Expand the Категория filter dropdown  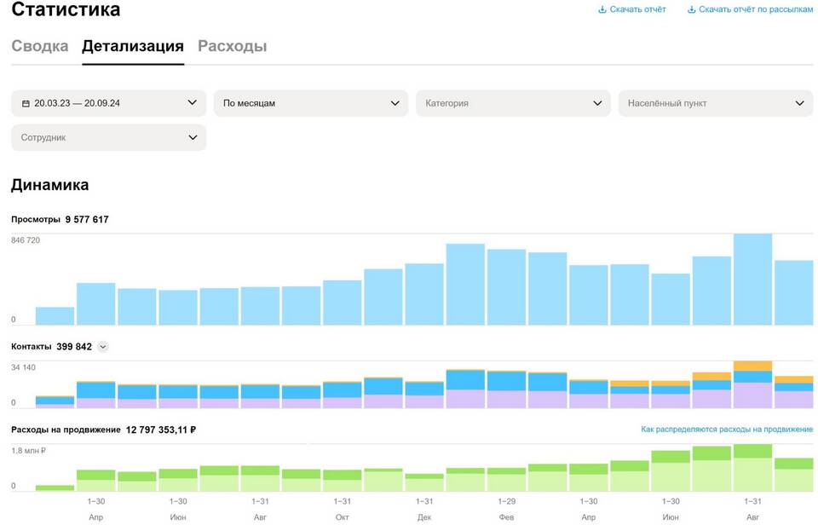click(x=513, y=103)
